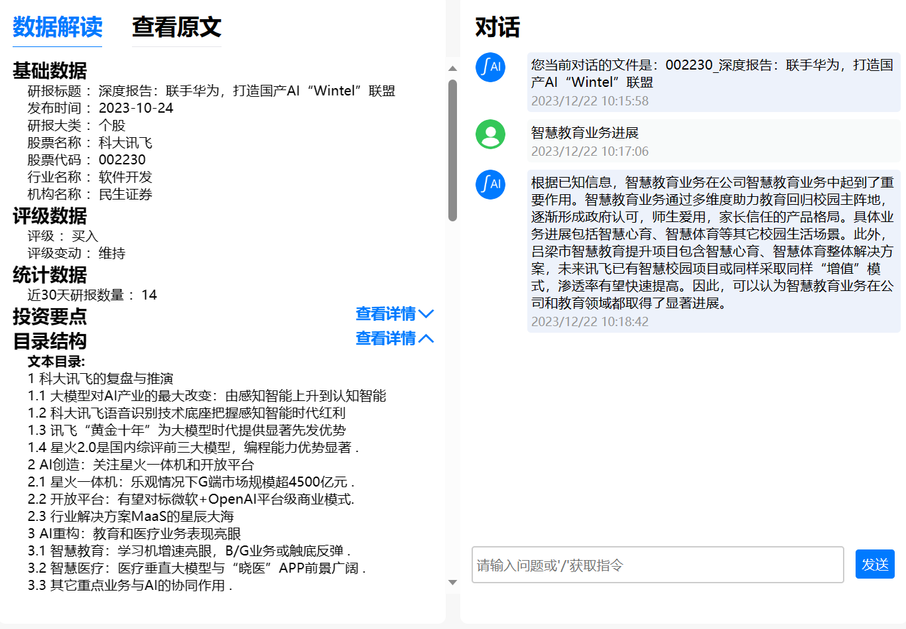
Task: Click the left panel scrollbar thumb
Action: coord(452,150)
